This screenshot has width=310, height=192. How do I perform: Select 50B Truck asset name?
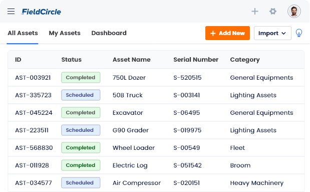[128, 95]
